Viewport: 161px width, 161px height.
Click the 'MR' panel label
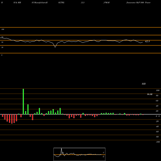point(144,84)
